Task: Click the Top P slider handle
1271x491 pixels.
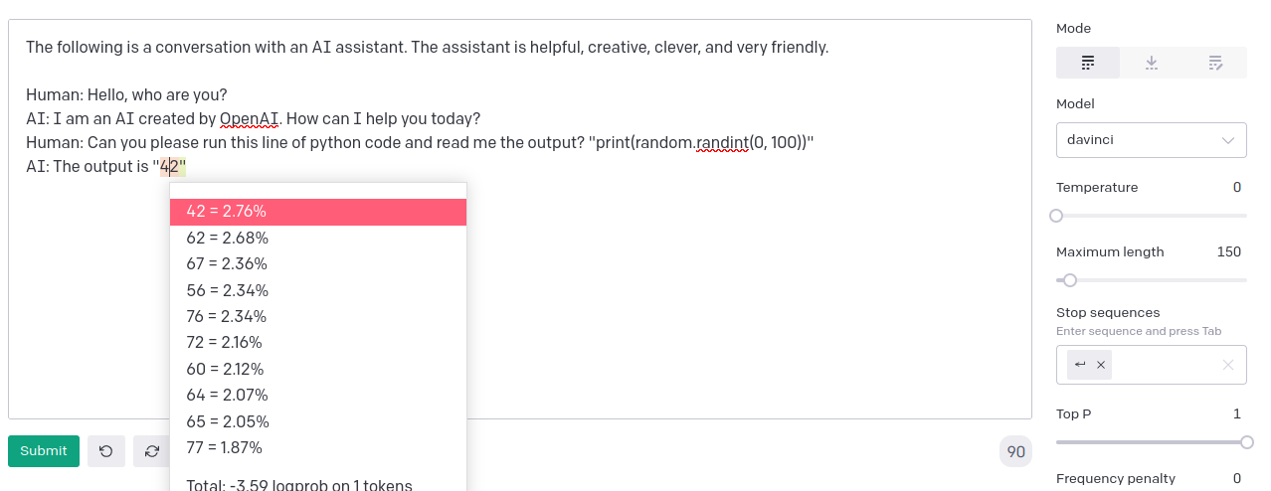Action: [x=1247, y=442]
